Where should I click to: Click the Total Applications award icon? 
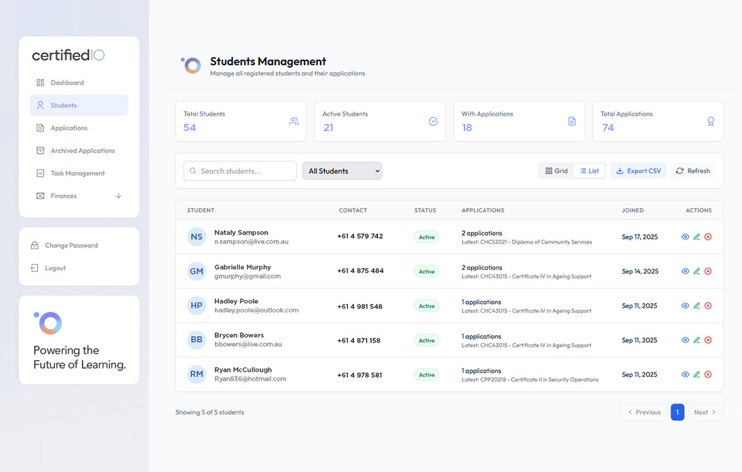tap(711, 121)
